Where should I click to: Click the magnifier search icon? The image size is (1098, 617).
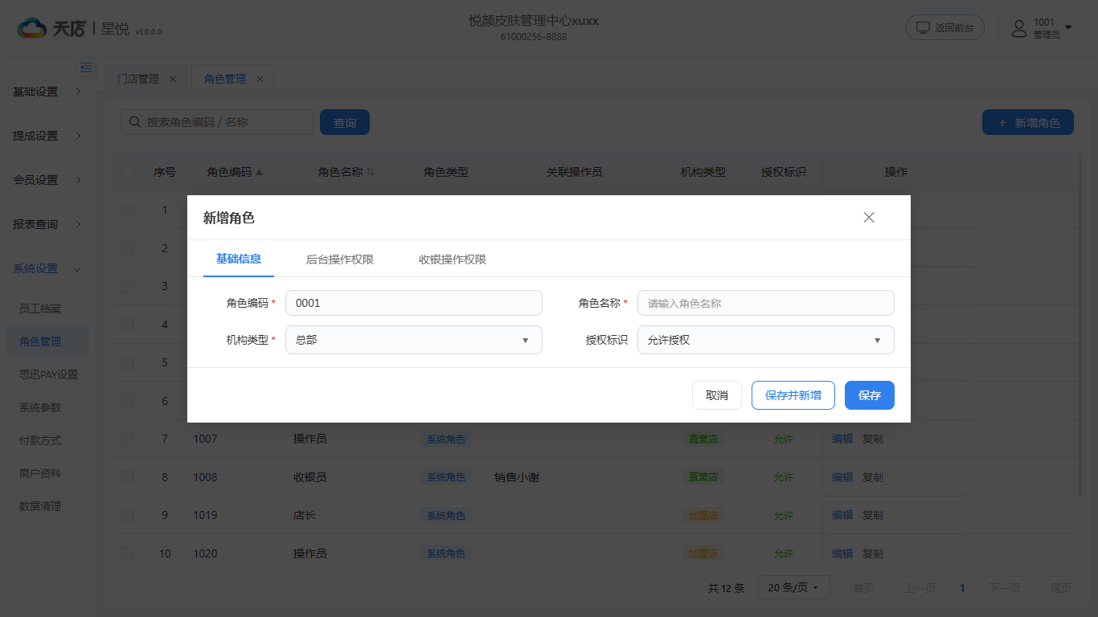coord(134,122)
